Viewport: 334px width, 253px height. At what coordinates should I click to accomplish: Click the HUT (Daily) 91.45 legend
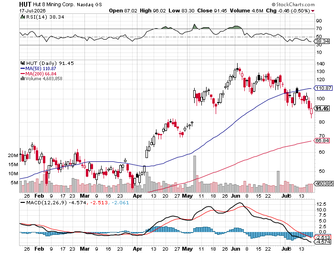pyautogui.click(x=50, y=63)
